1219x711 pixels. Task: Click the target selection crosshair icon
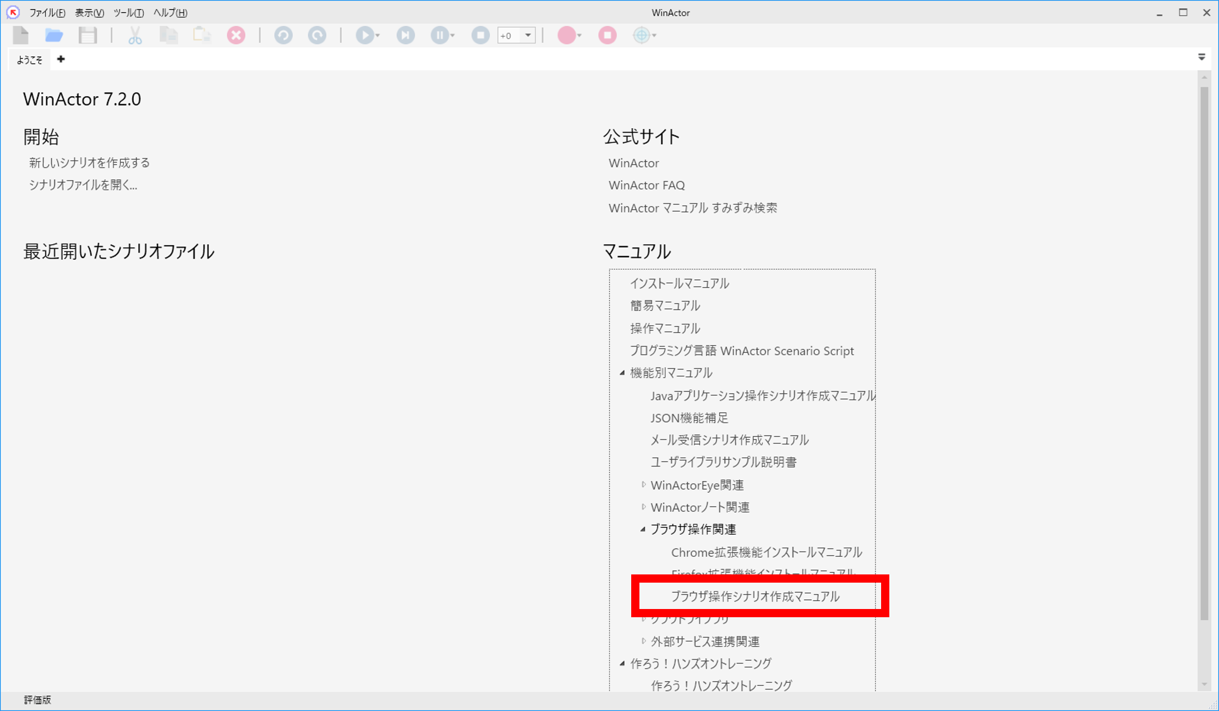[641, 35]
